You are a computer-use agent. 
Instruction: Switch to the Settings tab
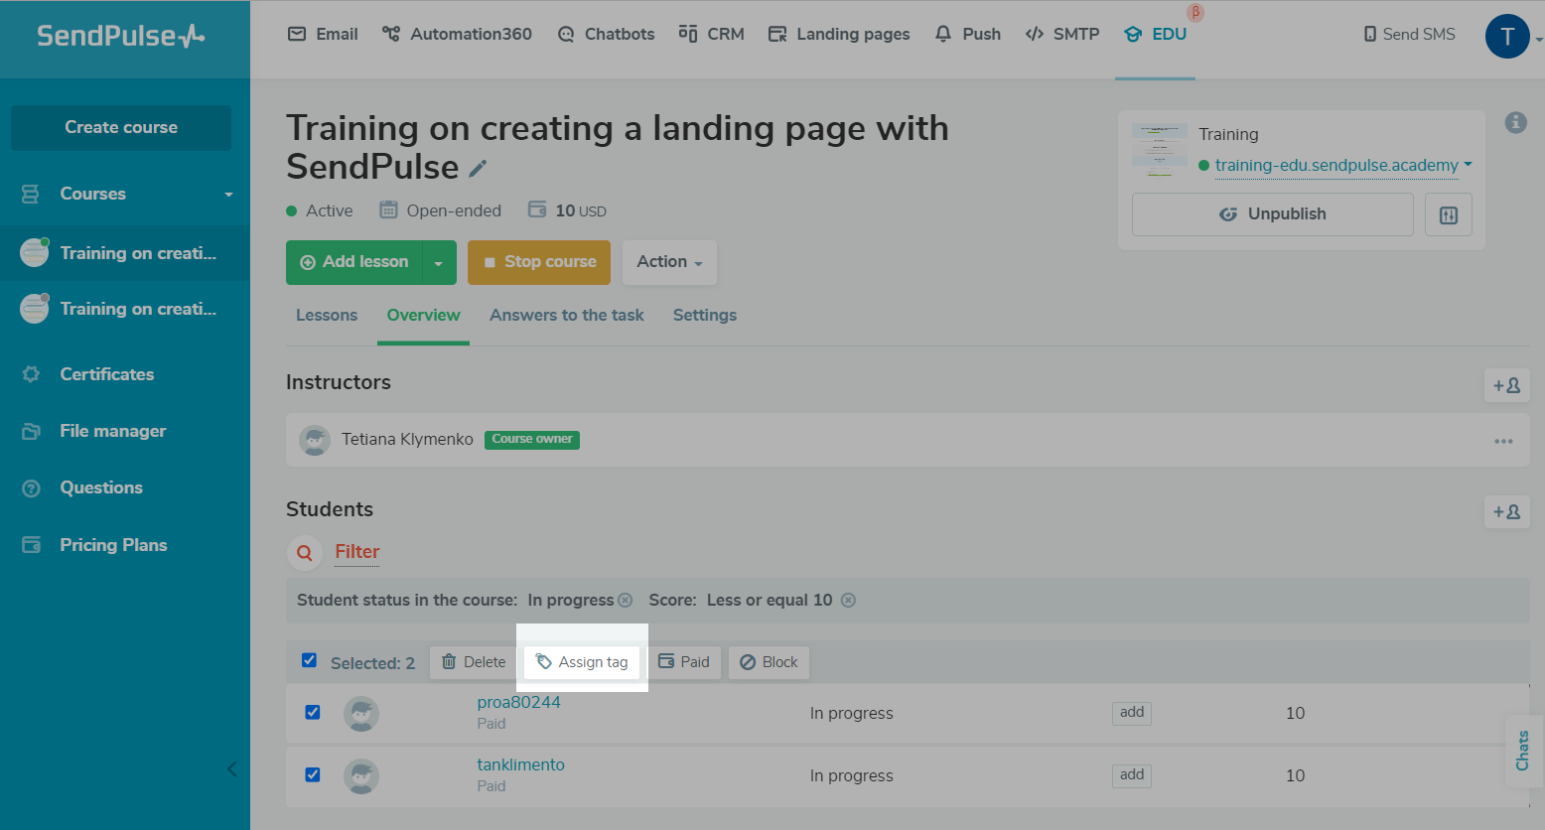[x=705, y=315]
